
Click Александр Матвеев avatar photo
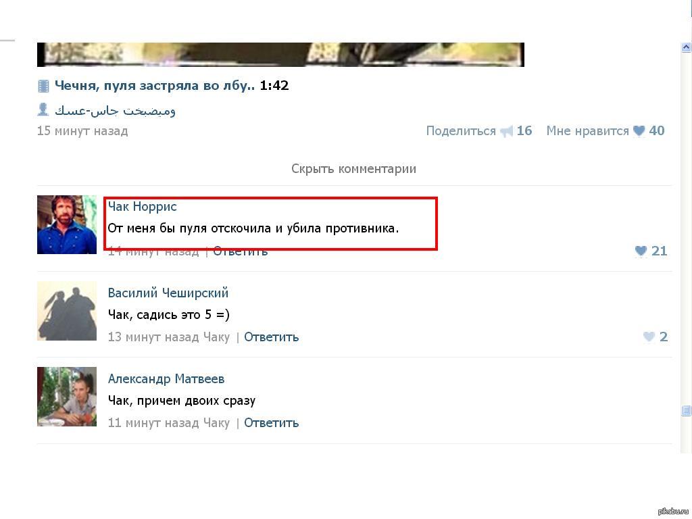(x=67, y=396)
